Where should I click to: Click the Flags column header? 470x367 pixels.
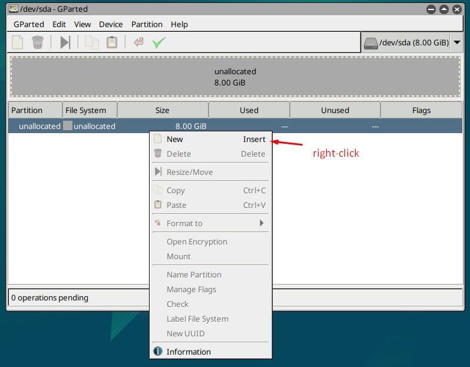coord(421,110)
